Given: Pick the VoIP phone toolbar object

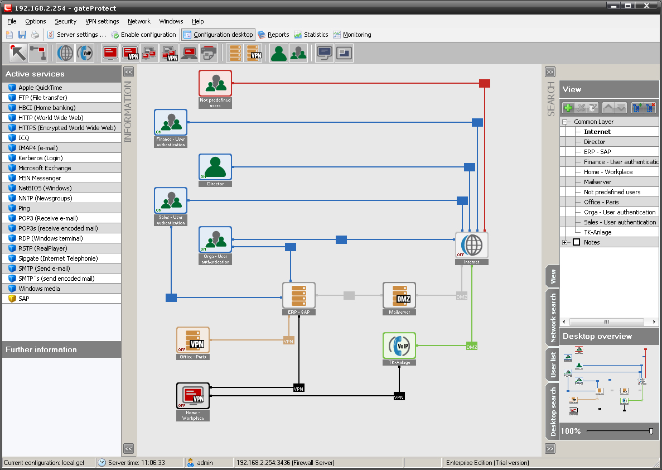Looking at the screenshot, I should coord(85,53).
